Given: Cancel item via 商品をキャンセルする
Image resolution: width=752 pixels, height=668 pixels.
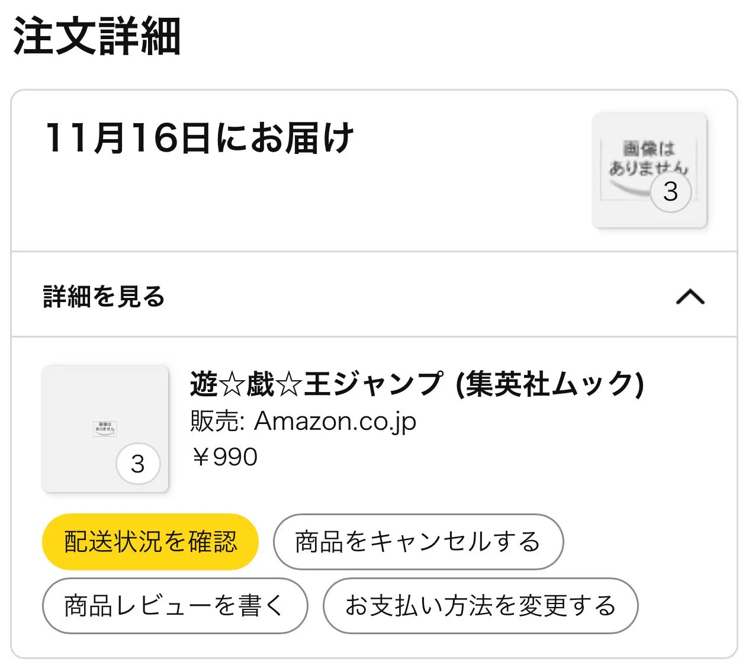Looking at the screenshot, I should click(x=418, y=542).
